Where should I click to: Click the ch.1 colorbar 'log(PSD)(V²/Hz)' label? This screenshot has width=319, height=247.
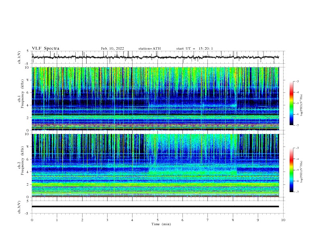coord(301,105)
